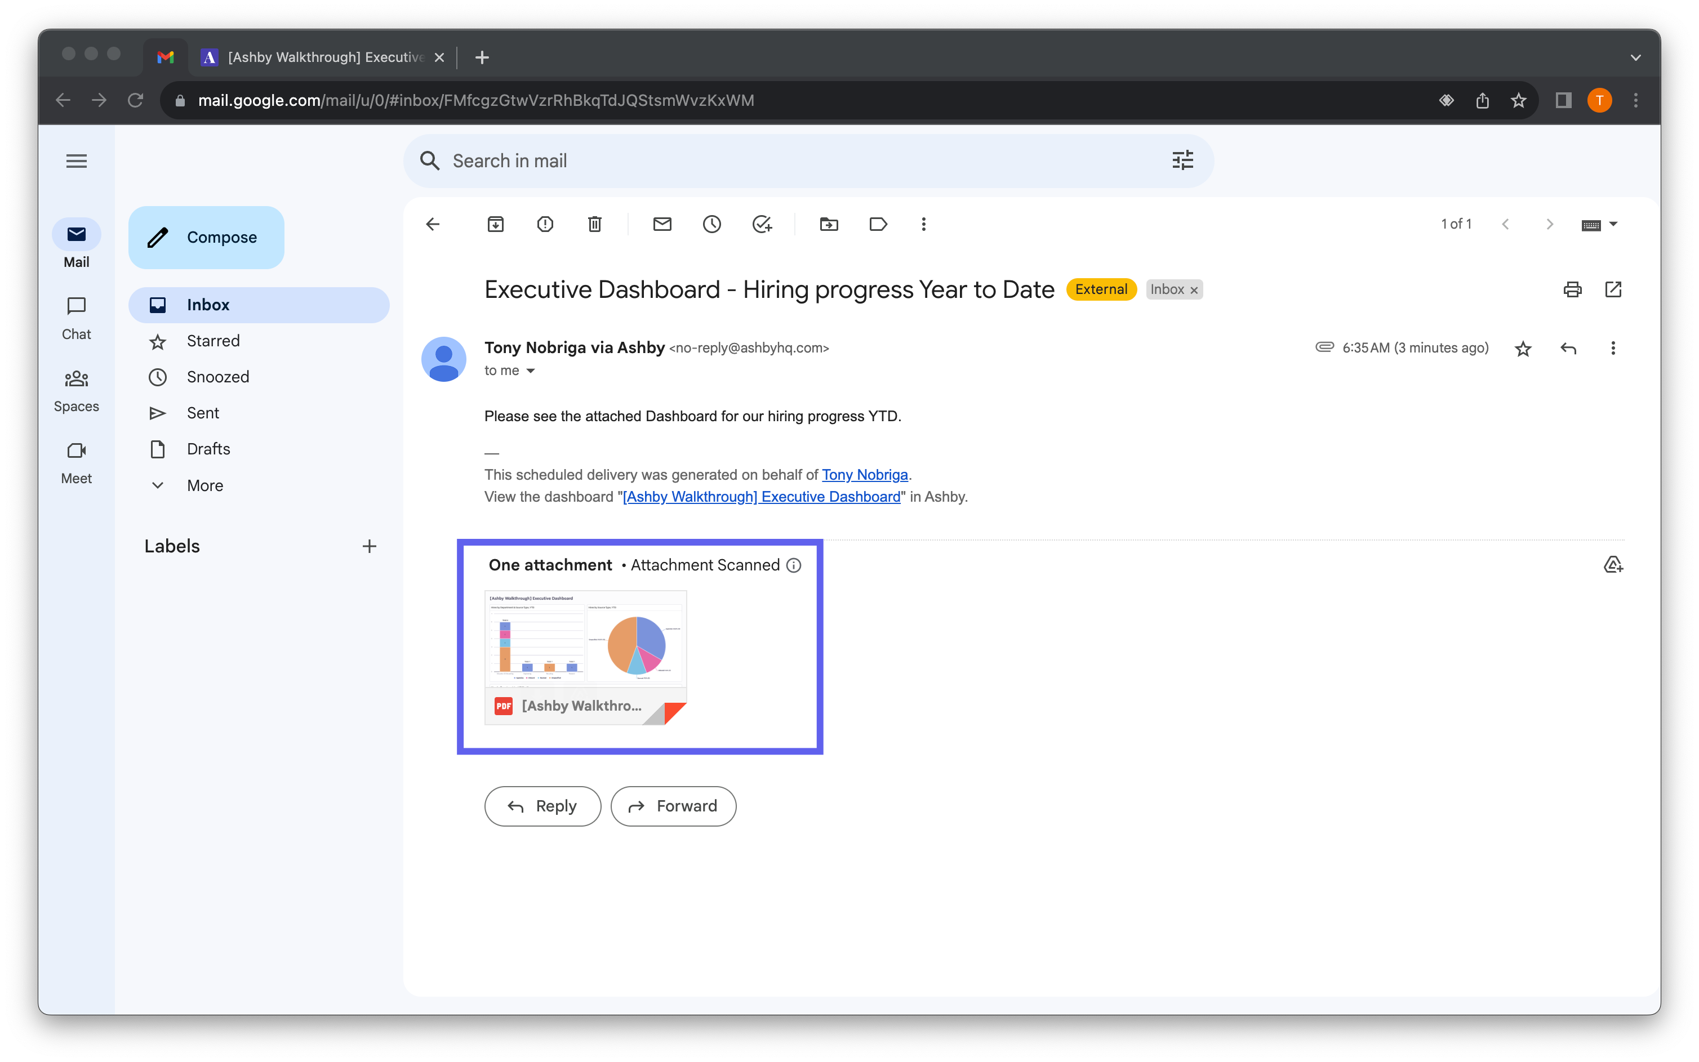
Task: Expand the Labels section plus button
Action: coord(367,547)
